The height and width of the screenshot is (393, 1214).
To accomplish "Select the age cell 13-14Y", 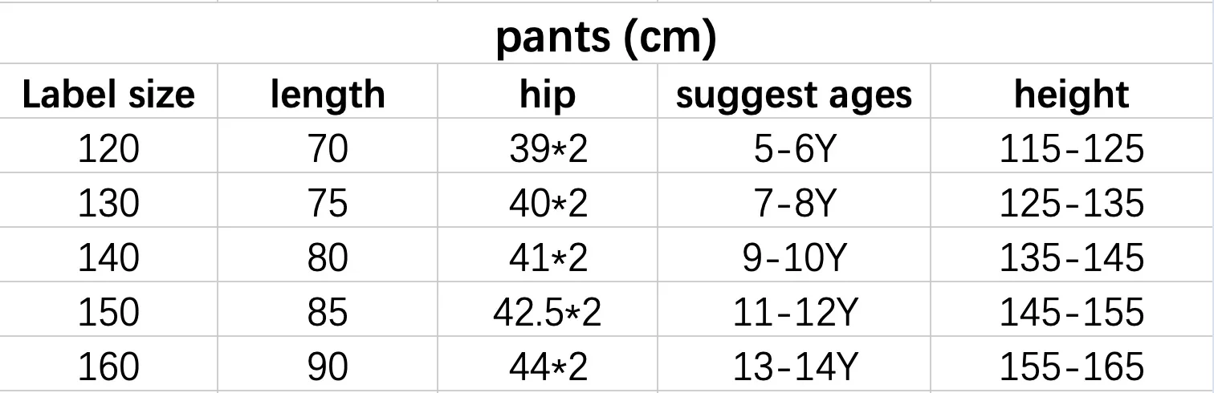I will (x=794, y=364).
